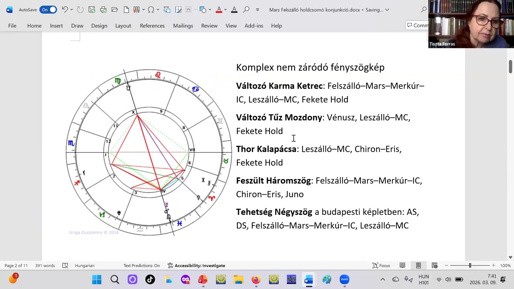Open the Design tab
514x289 pixels.
[x=99, y=26]
